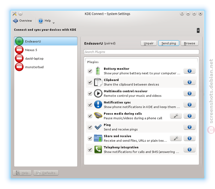
Task: Disable Notification sync checkbox
Action: [90, 105]
